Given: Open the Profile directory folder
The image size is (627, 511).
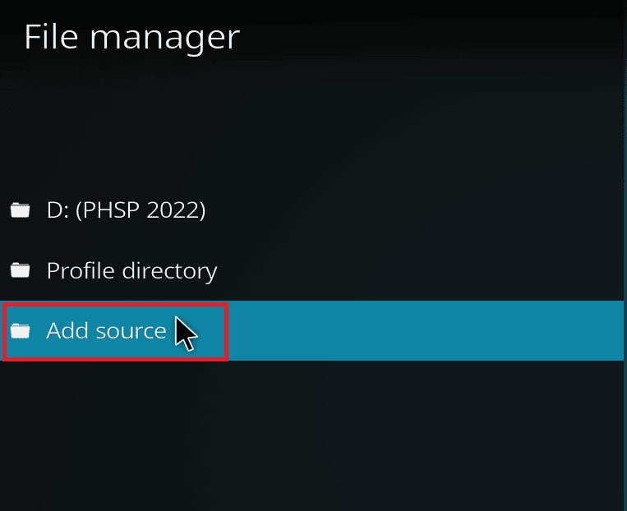Looking at the screenshot, I should (x=131, y=270).
